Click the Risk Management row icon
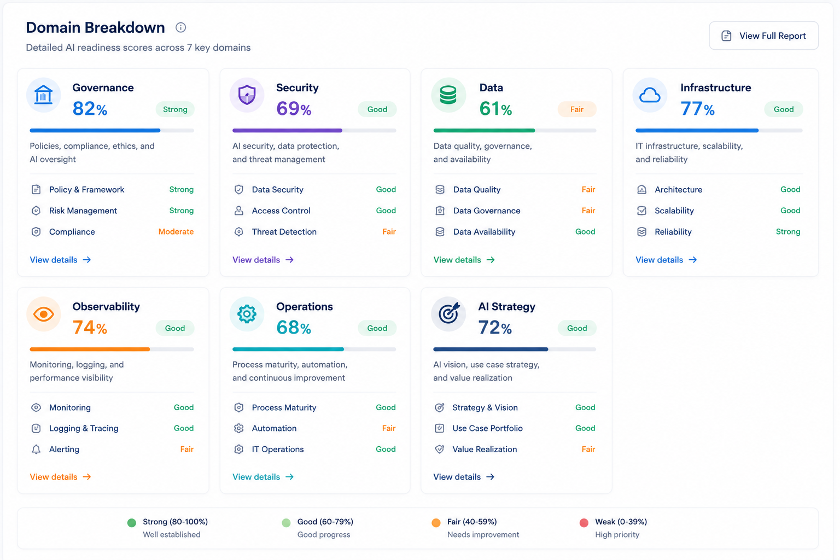Image resolution: width=840 pixels, height=560 pixels. click(x=36, y=211)
